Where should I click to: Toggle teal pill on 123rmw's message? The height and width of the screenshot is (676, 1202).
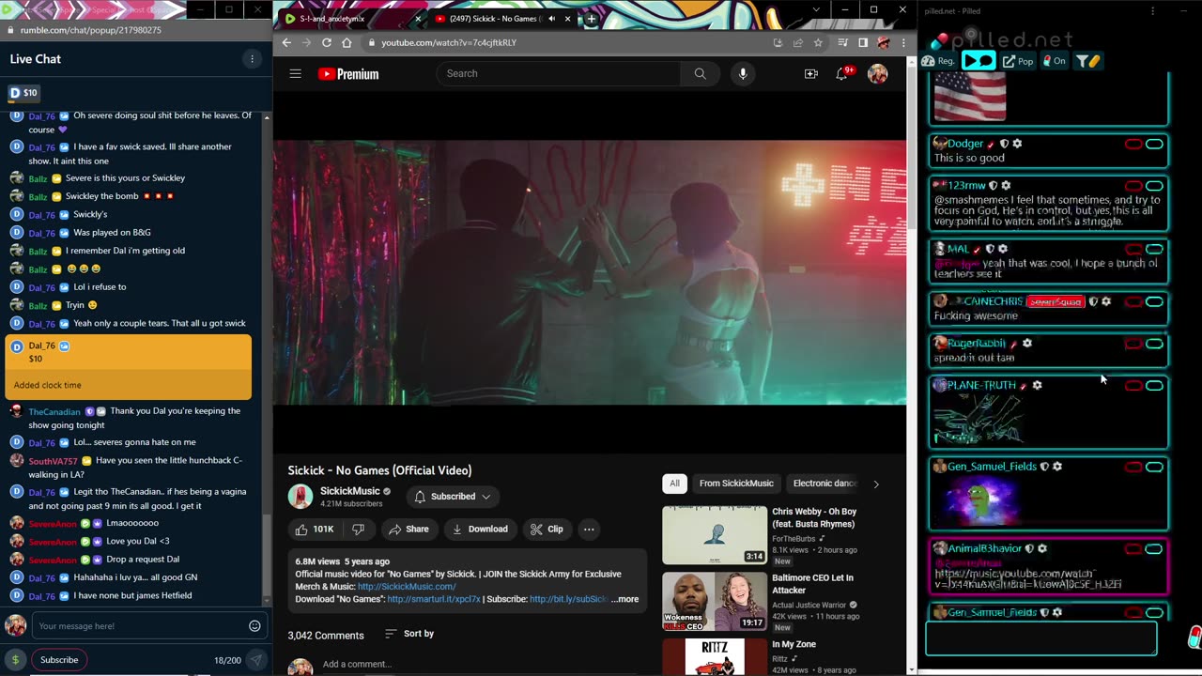[x=1154, y=186]
